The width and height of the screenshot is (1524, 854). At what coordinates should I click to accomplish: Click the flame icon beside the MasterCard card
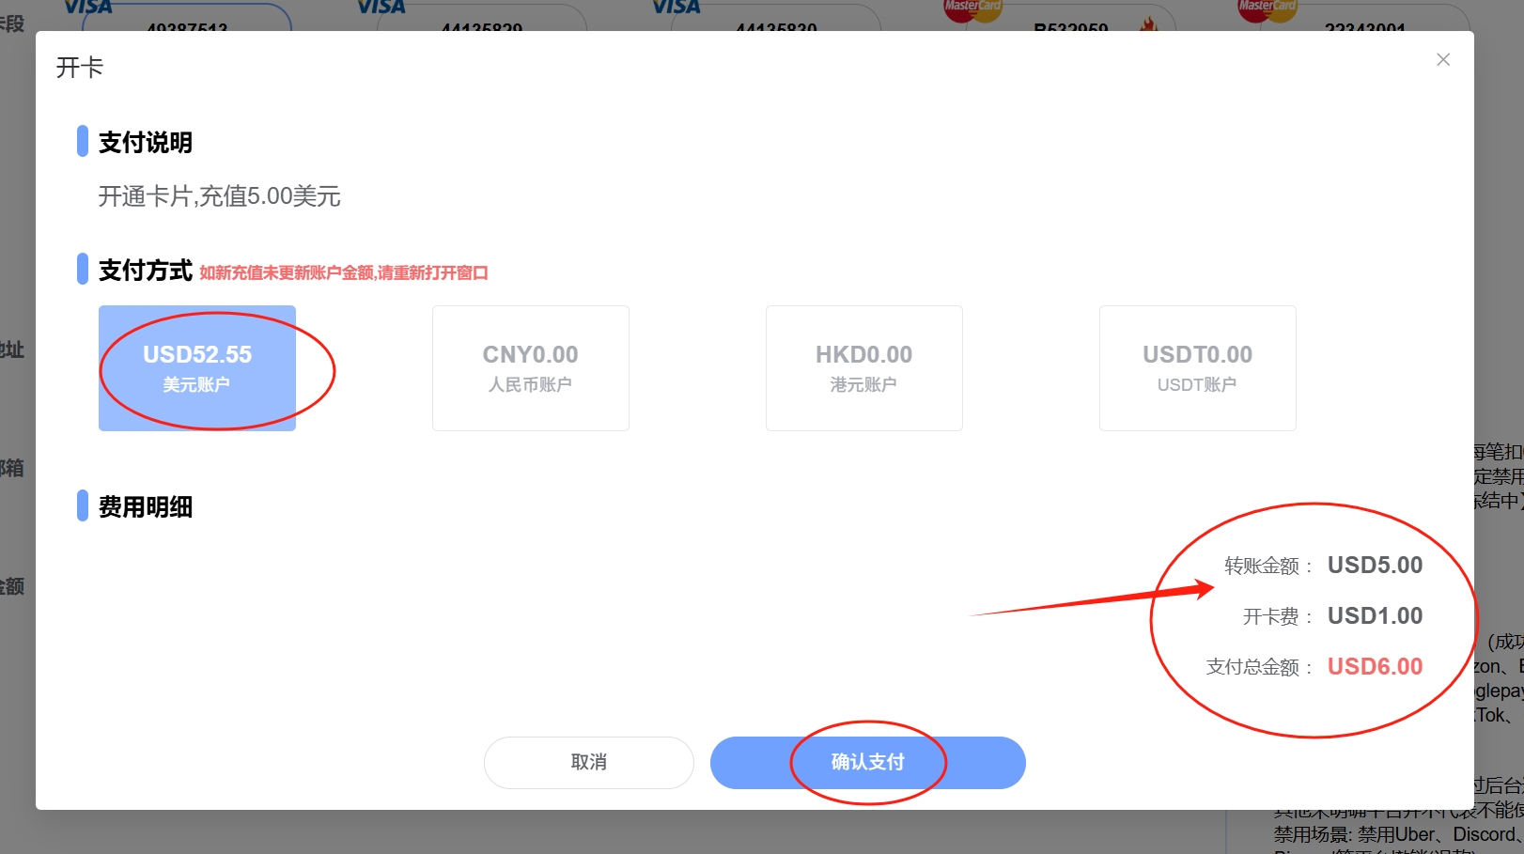point(1147,24)
